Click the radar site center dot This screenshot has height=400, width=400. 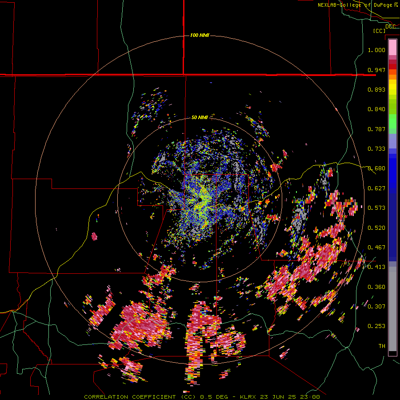[200, 200]
